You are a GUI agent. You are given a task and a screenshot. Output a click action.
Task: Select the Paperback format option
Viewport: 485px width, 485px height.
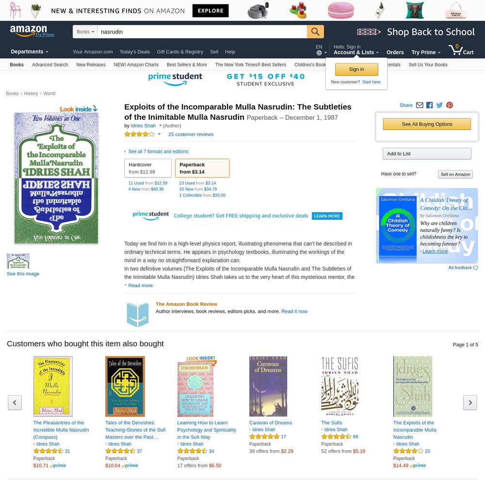coord(202,168)
